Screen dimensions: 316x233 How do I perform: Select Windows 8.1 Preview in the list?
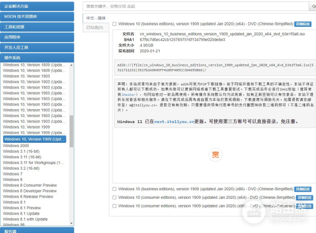pos(22,208)
